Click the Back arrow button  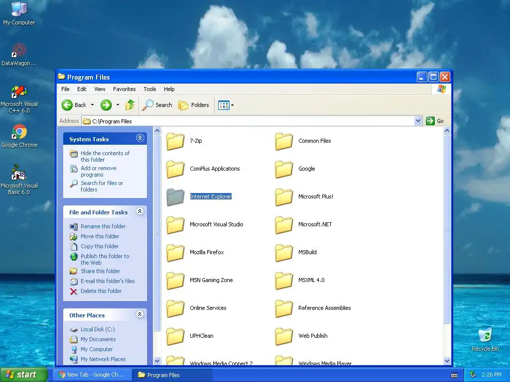click(x=74, y=105)
